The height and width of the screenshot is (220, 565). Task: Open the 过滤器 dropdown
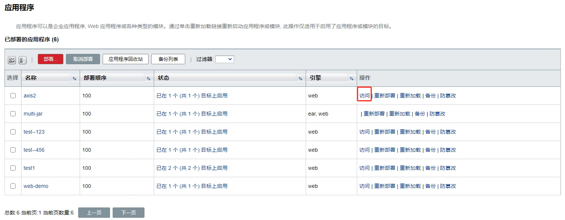(225, 59)
